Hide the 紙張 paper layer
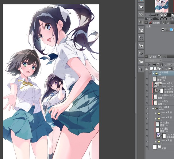The height and width of the screenshot is (159, 174). tap(147, 147)
